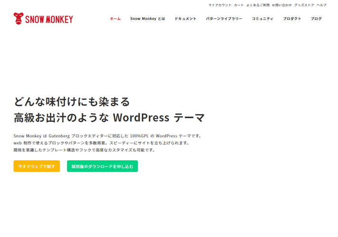Open the プロダクト menu item

pos(292,19)
